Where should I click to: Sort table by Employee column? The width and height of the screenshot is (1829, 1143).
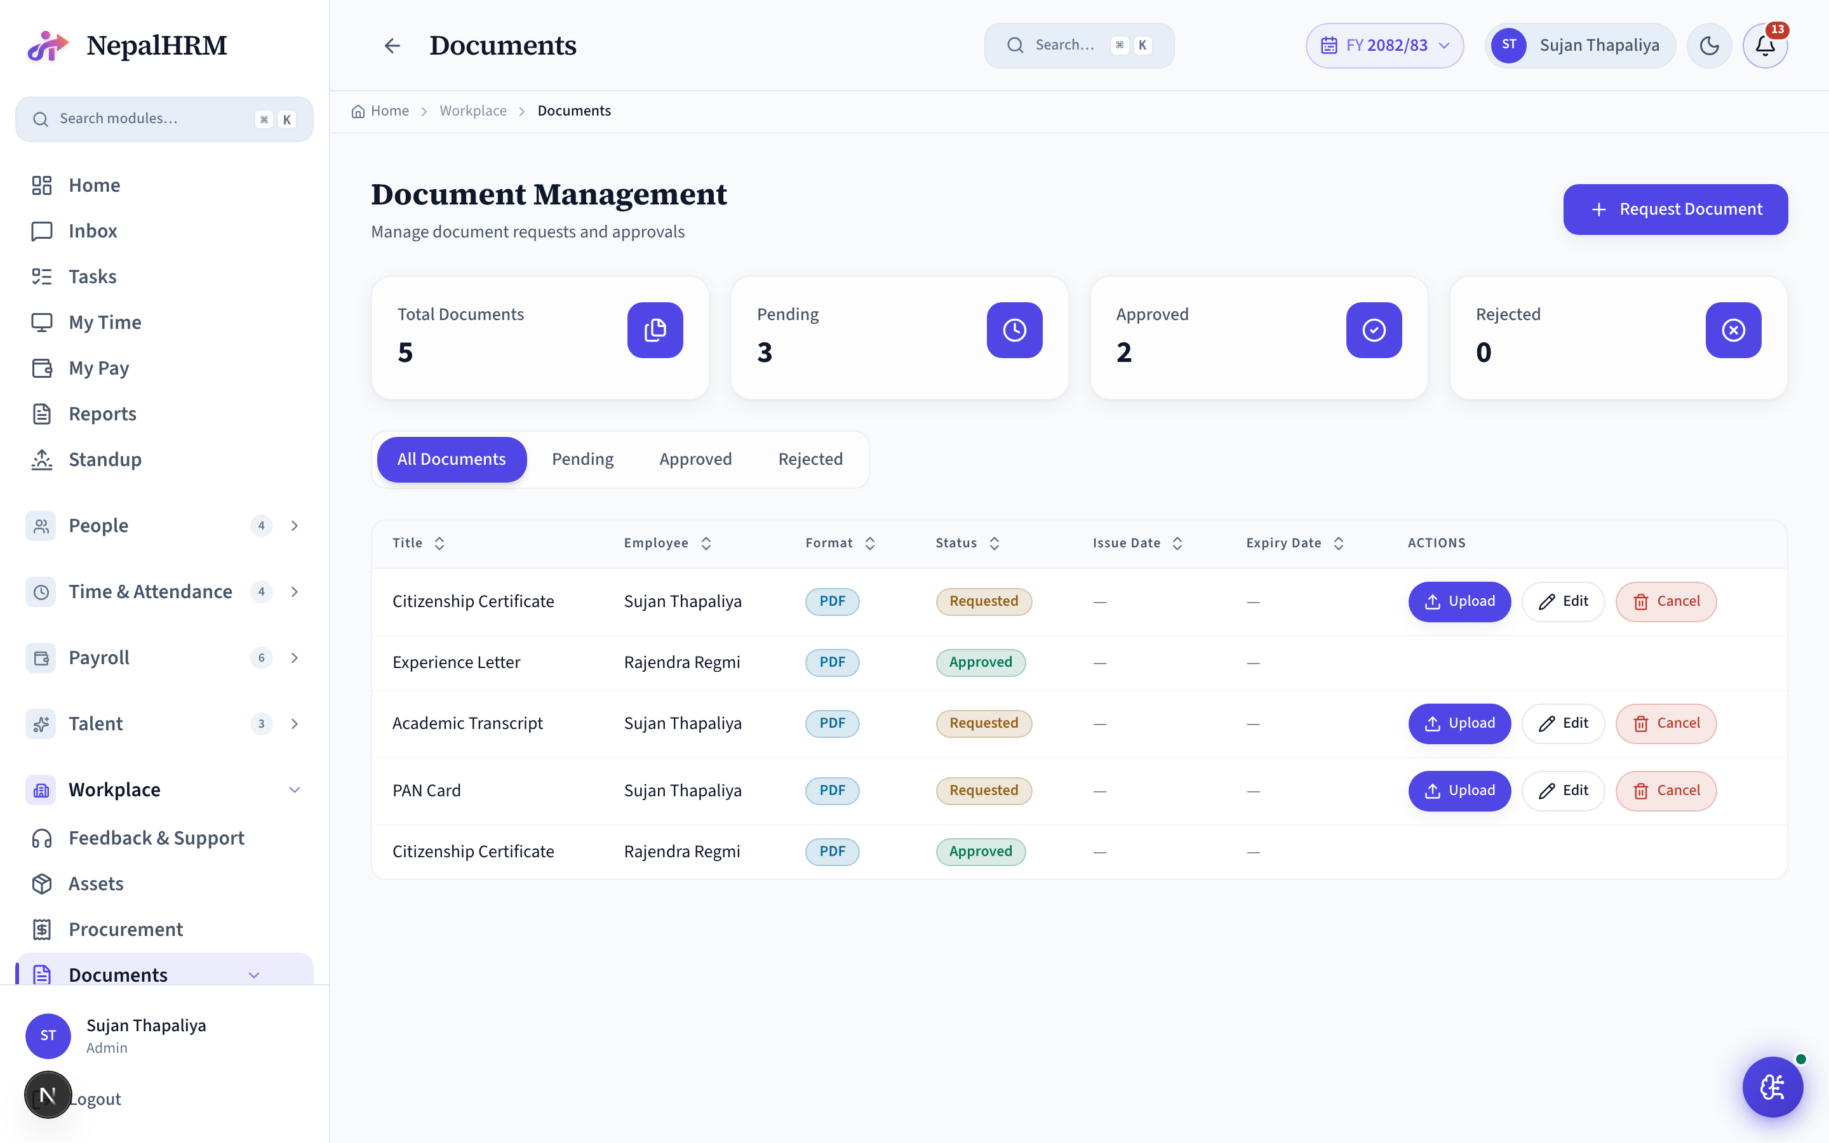pyautogui.click(x=667, y=543)
